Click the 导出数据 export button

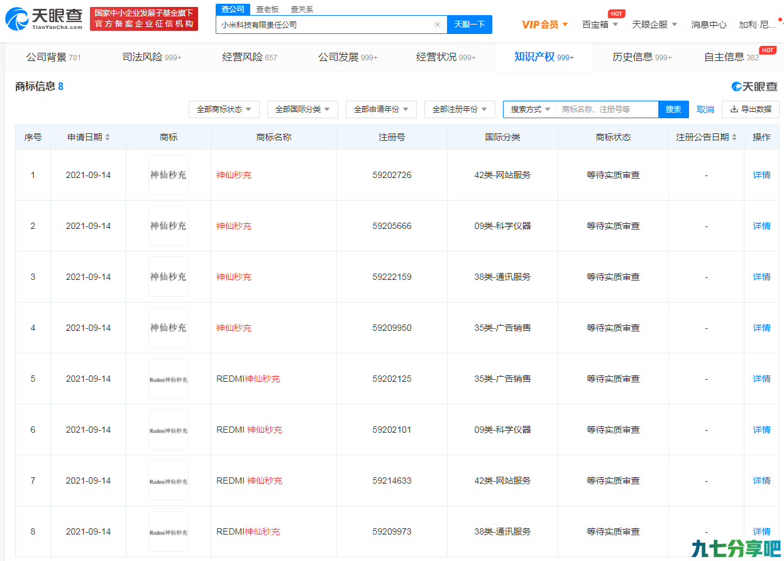click(751, 109)
